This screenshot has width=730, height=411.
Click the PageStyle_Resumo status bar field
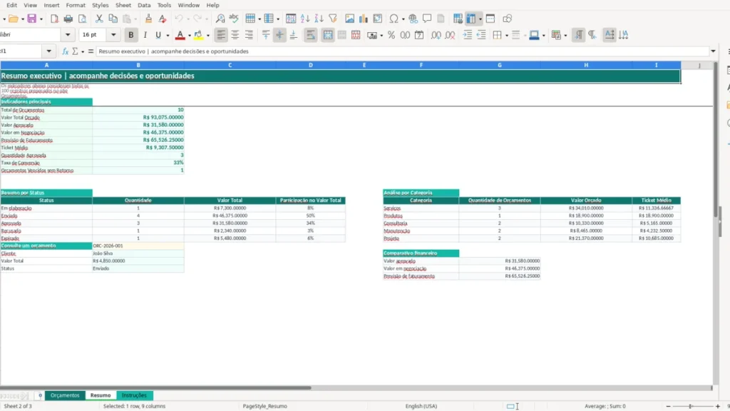pos(265,406)
